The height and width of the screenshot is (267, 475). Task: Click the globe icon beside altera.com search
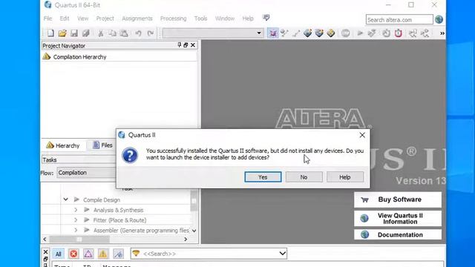(x=439, y=19)
